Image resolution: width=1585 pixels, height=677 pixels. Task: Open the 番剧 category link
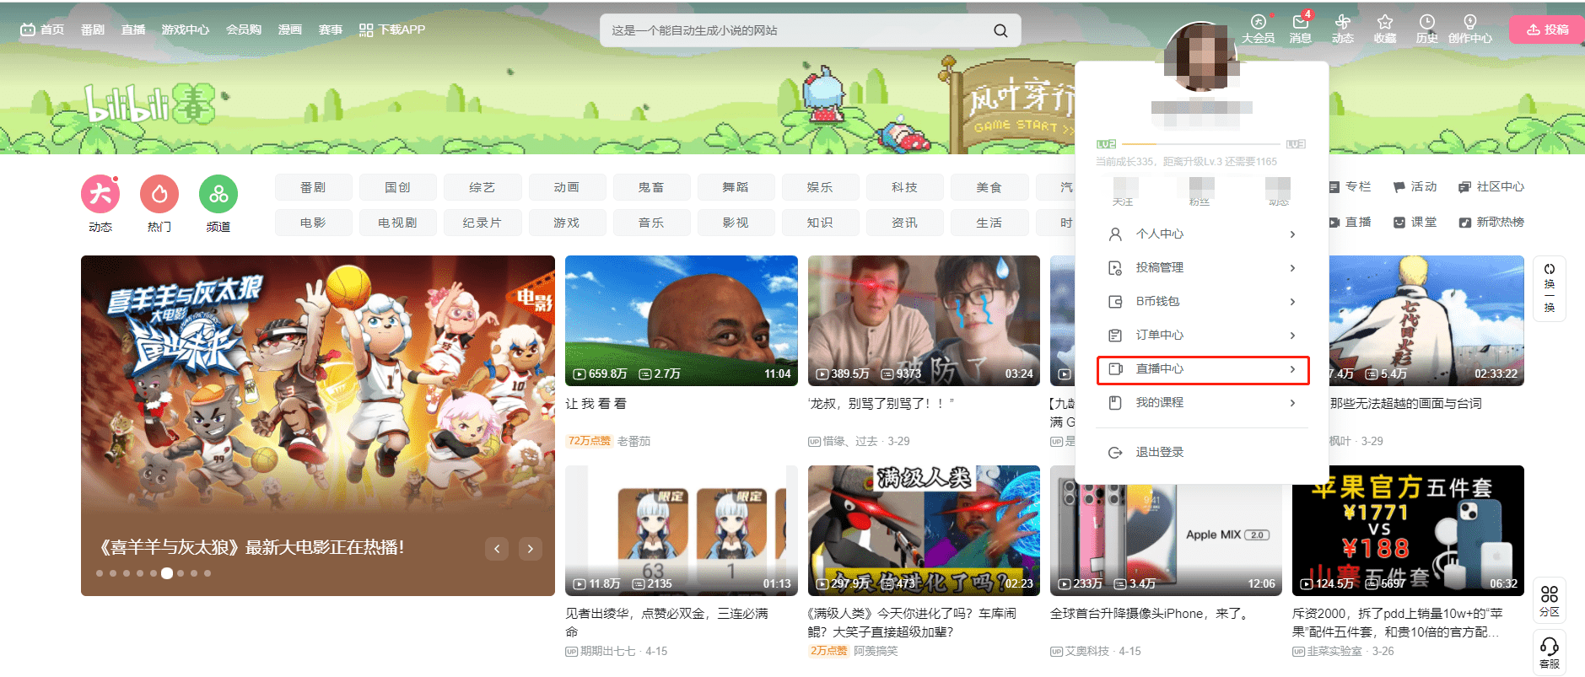click(313, 187)
